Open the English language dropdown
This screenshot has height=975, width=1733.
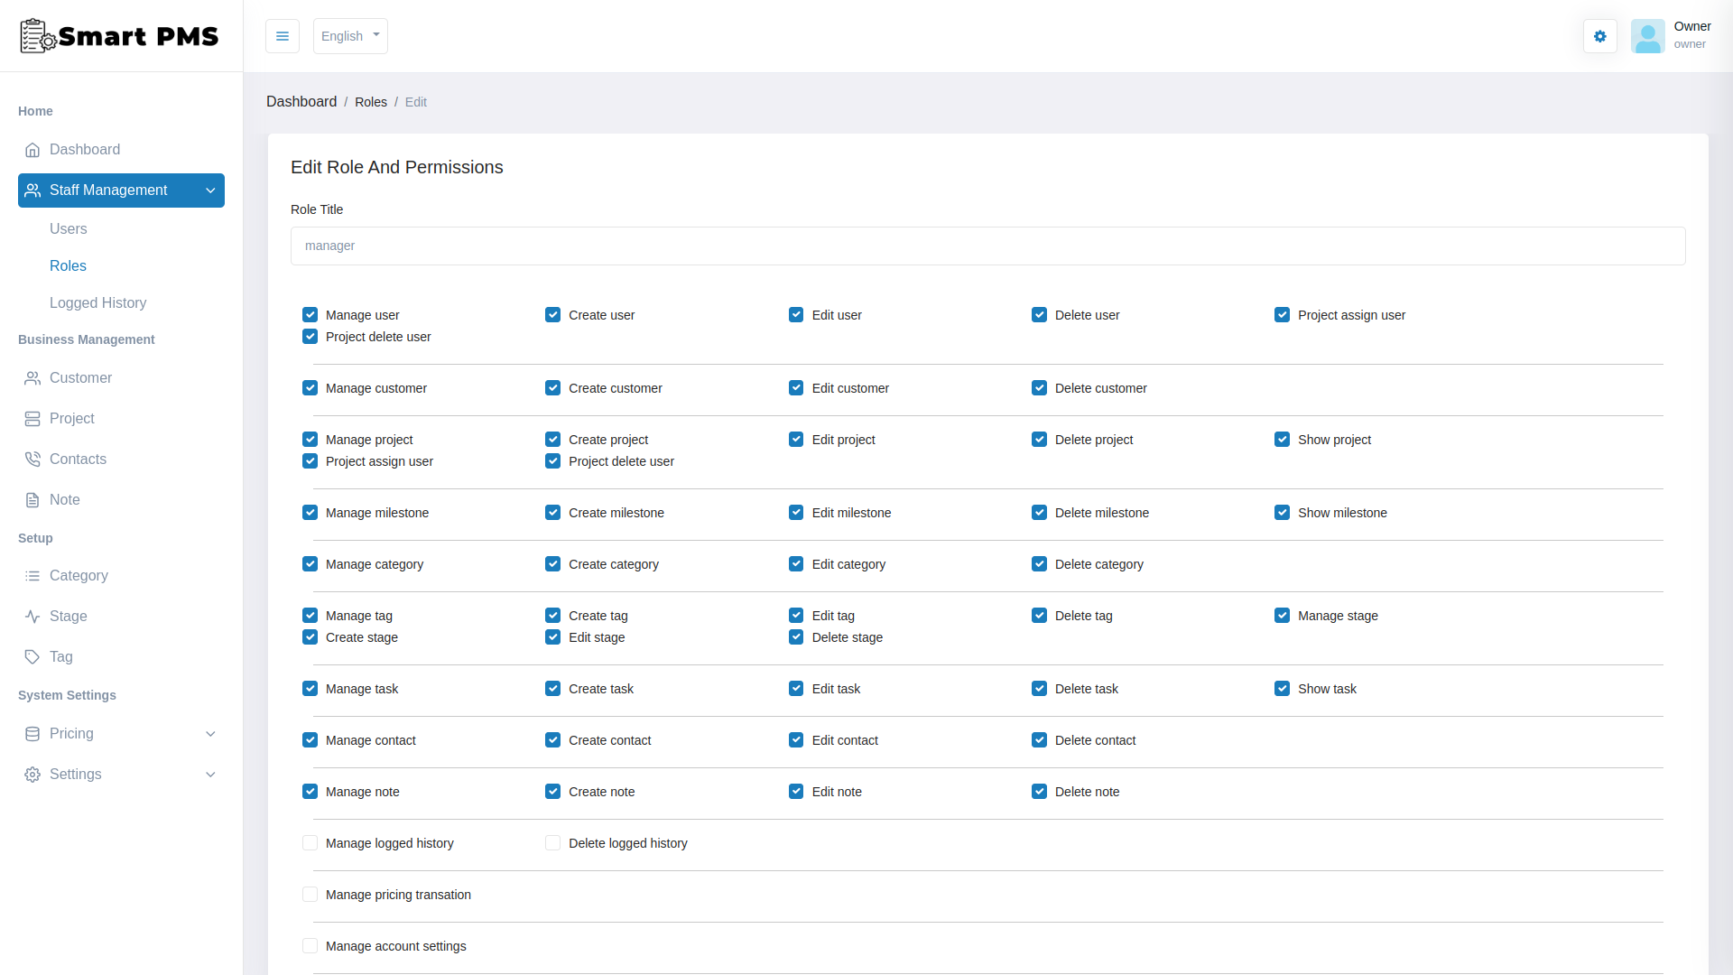coord(350,36)
